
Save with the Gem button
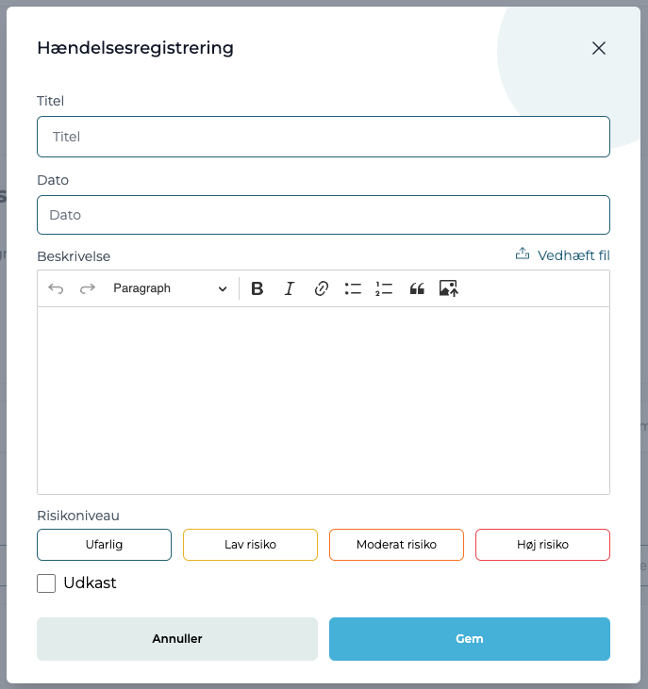point(470,638)
